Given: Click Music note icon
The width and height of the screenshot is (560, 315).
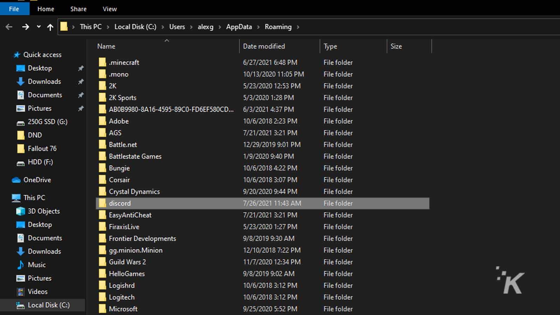Looking at the screenshot, I should point(21,265).
